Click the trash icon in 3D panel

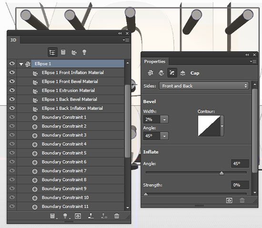(x=117, y=216)
